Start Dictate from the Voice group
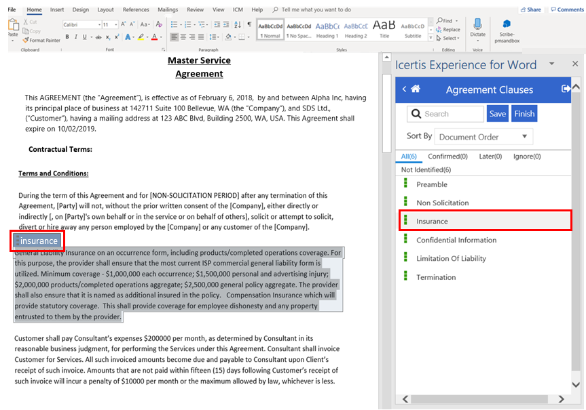The width and height of the screenshot is (586, 410). (x=477, y=28)
